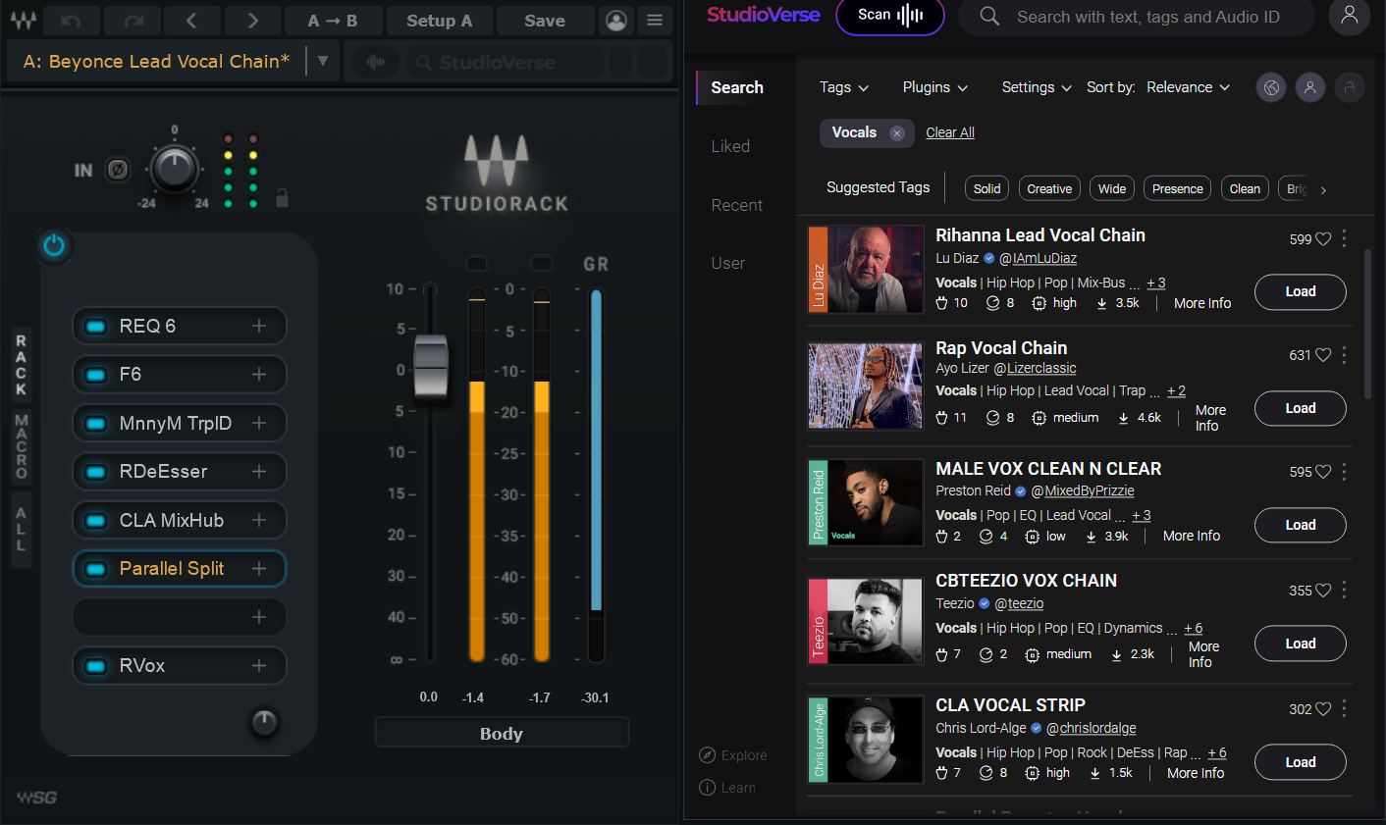Click the plus icon on CLA MixHub slot
The image size is (1386, 825).
pyautogui.click(x=259, y=520)
